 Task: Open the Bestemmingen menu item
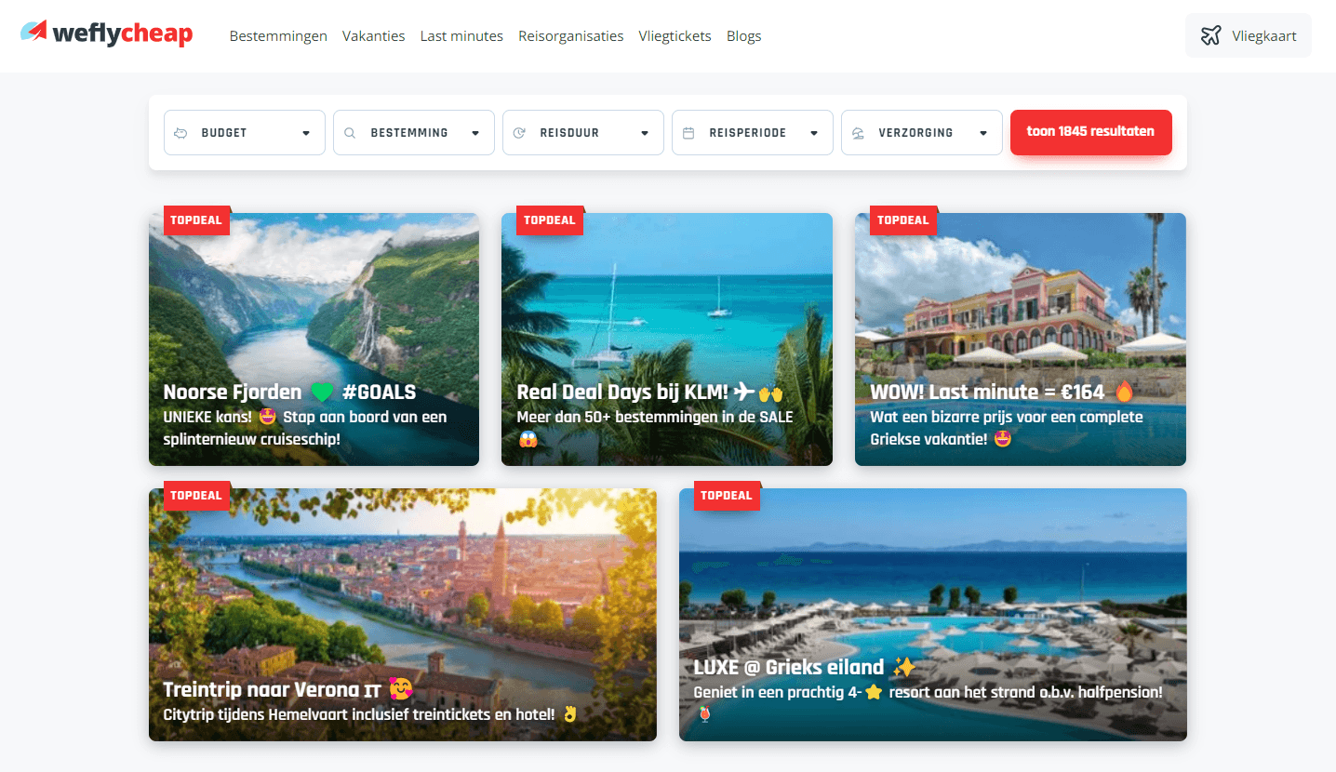point(278,36)
